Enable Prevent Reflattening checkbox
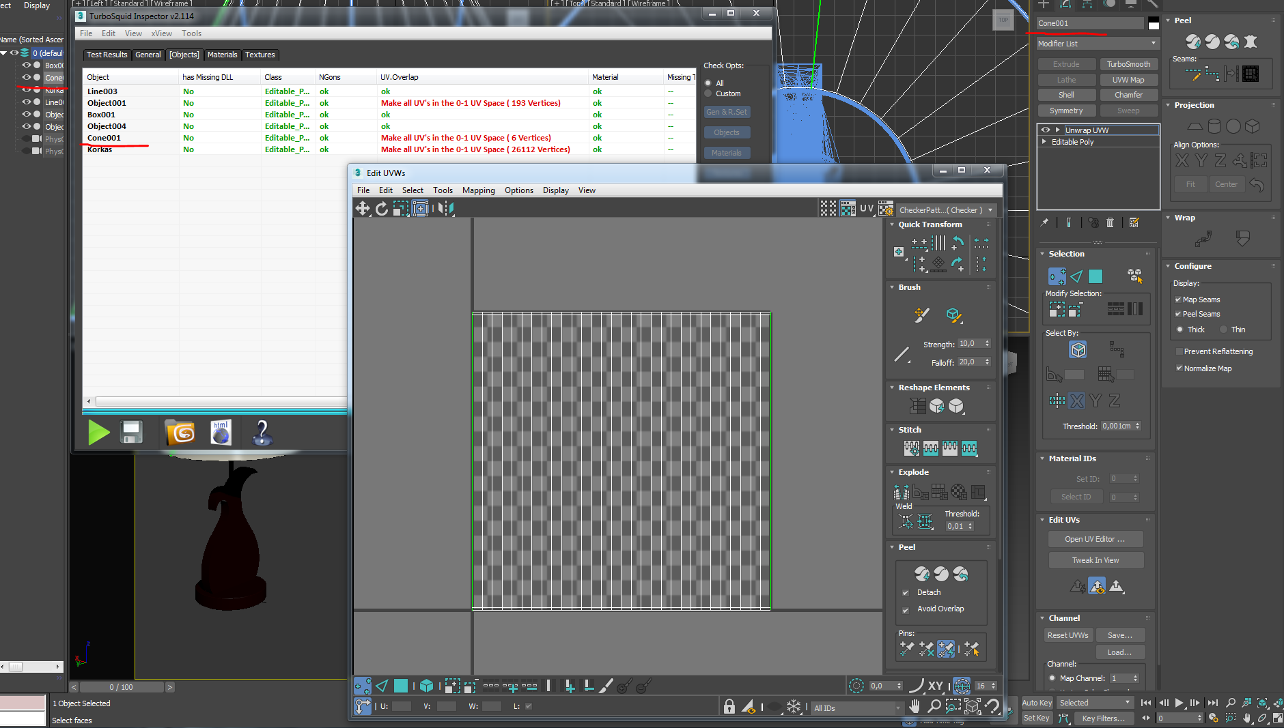Image resolution: width=1284 pixels, height=728 pixels. (1180, 352)
